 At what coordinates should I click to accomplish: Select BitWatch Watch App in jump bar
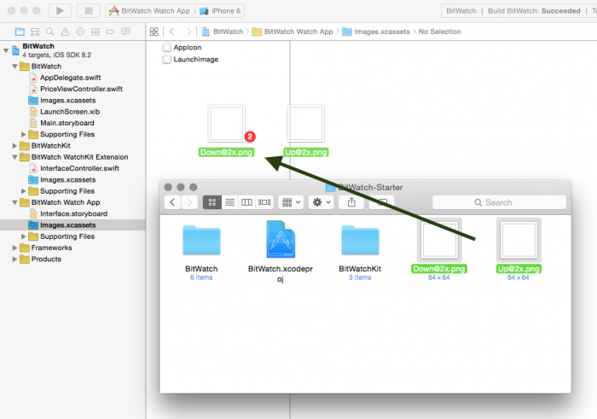coord(293,32)
